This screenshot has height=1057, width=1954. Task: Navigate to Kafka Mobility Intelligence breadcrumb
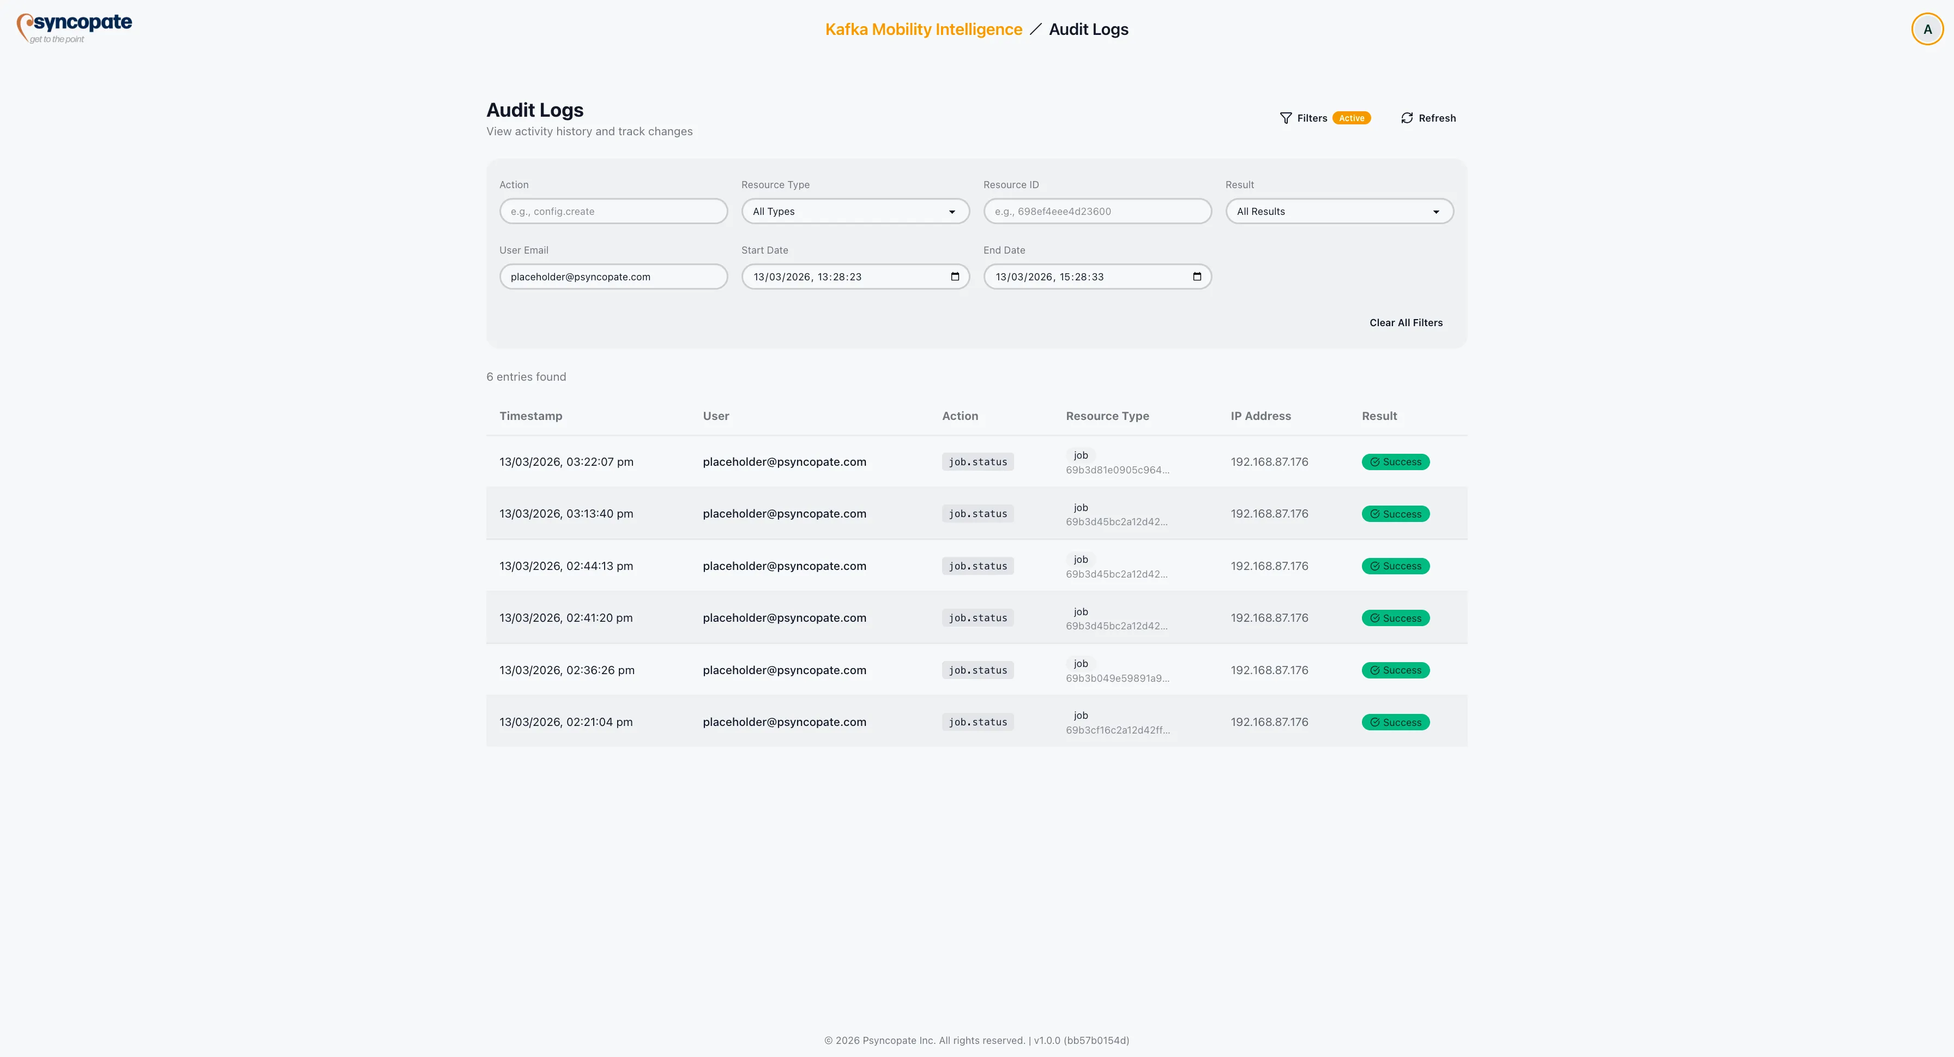(x=923, y=29)
